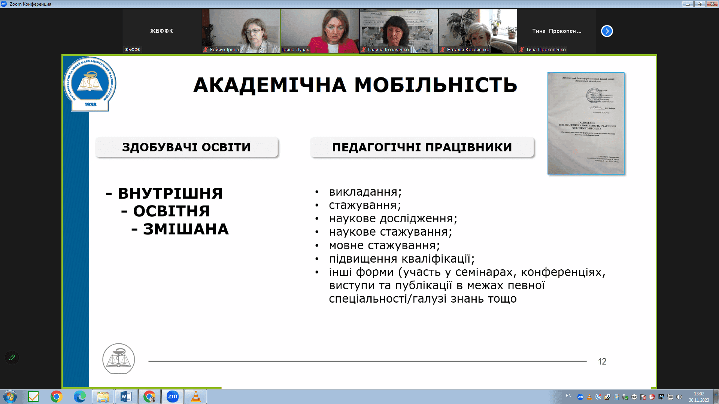Viewport: 719px width, 404px height.
Task: Switch to Zoom app in taskbar
Action: pyautogui.click(x=173, y=397)
